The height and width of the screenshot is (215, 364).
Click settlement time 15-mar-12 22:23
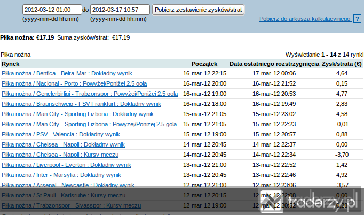click(274, 124)
